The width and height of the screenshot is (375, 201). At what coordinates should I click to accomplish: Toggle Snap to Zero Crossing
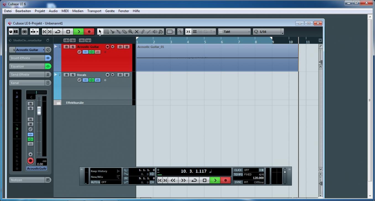pyautogui.click(x=180, y=32)
